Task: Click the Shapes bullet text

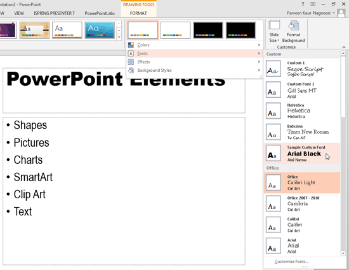Action: [30, 125]
